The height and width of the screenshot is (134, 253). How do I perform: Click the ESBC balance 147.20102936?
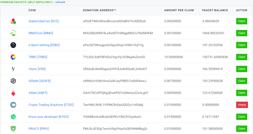[212, 45]
